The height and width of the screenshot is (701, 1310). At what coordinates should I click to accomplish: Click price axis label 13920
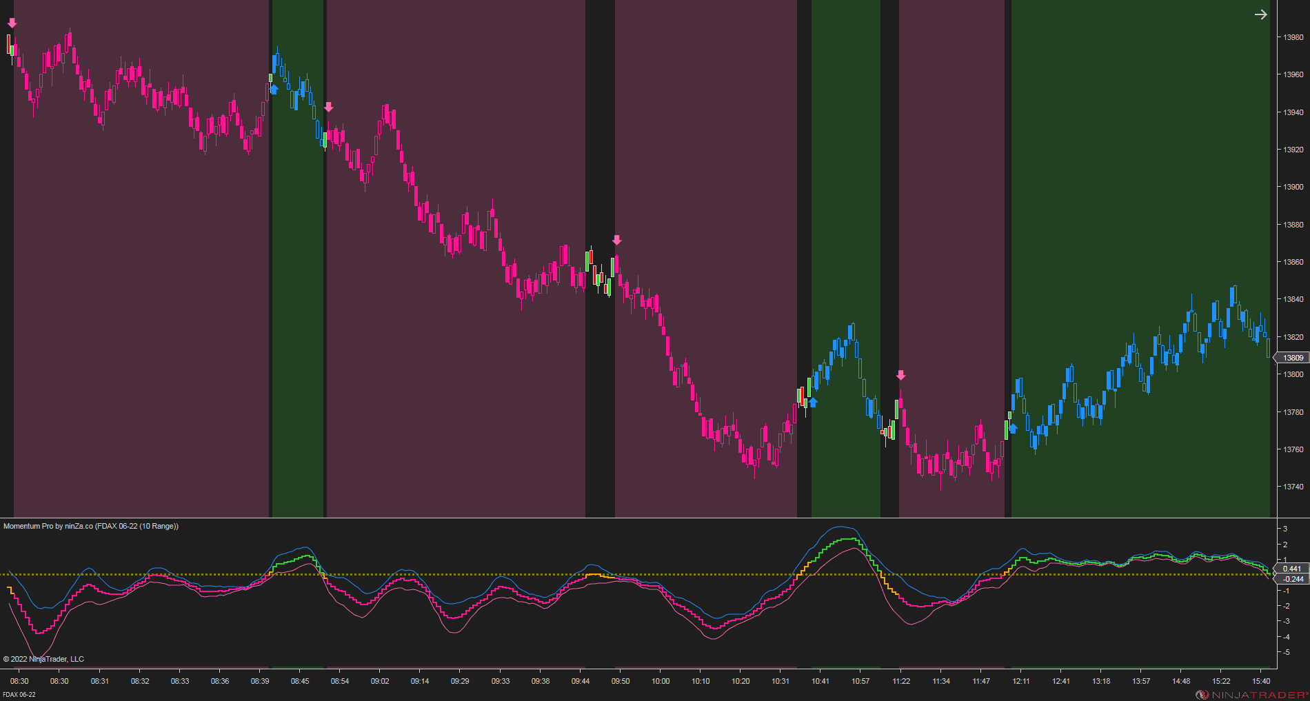1293,150
